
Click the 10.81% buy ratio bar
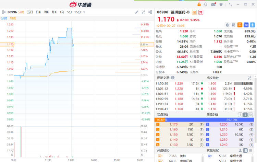point(160,120)
